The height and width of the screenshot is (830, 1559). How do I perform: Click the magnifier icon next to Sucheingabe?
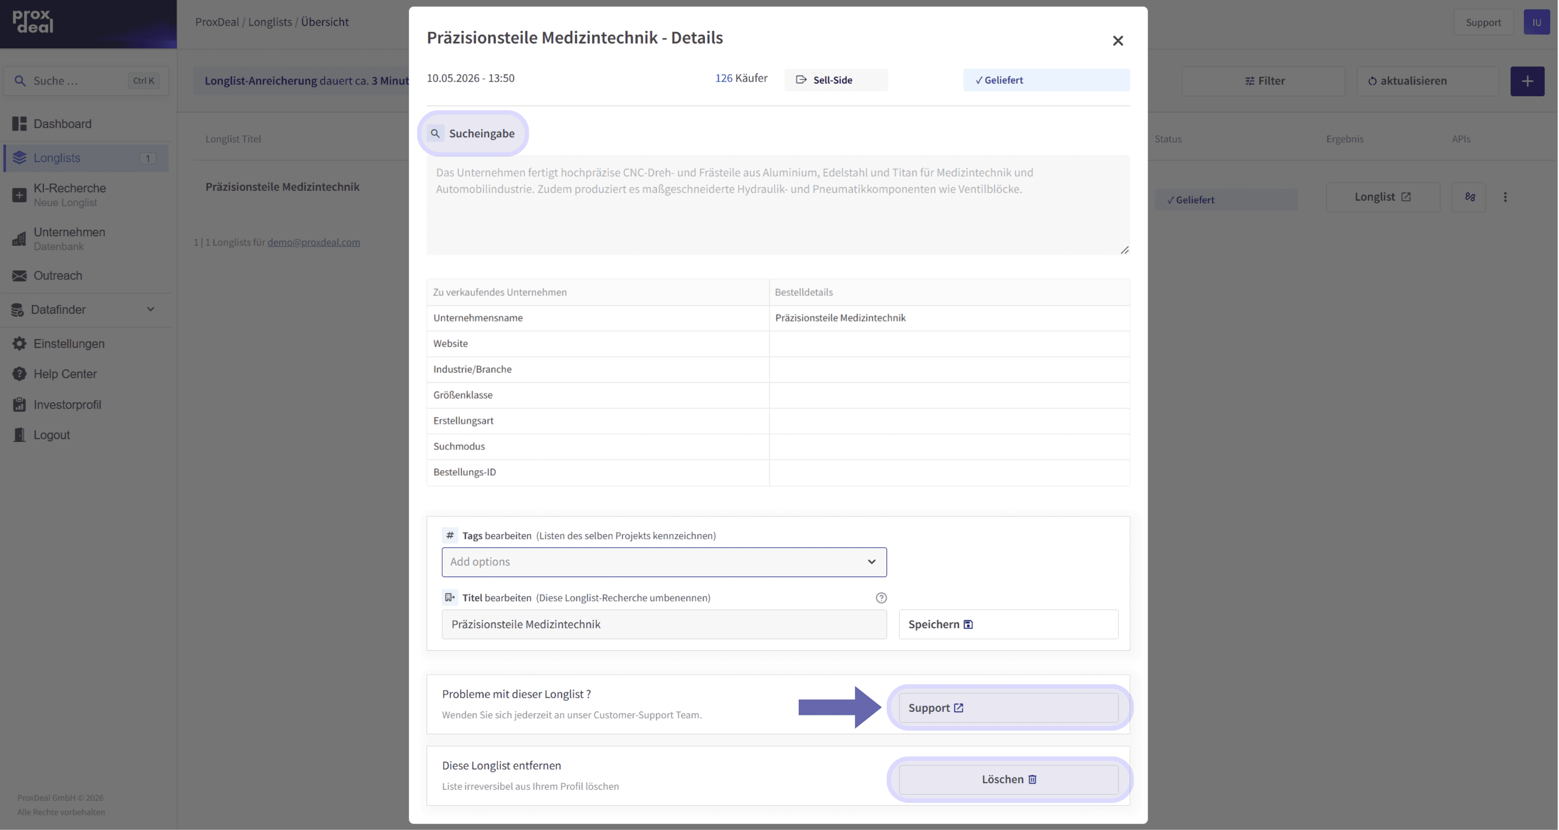435,133
